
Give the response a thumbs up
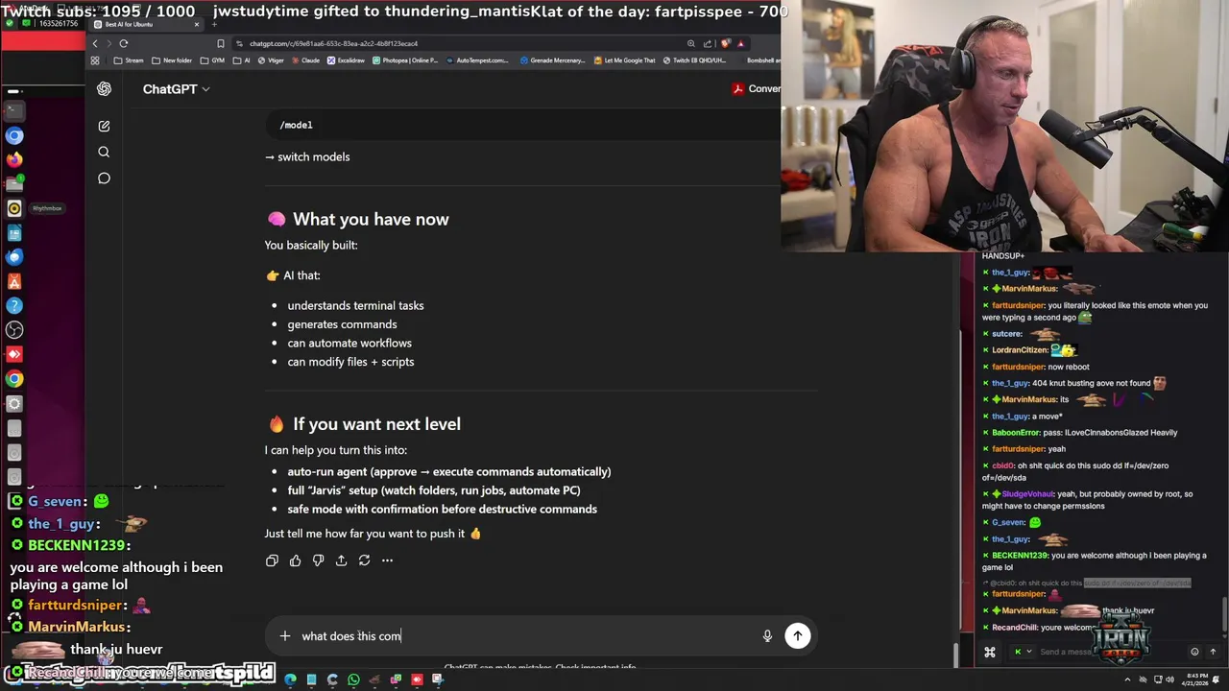(295, 560)
